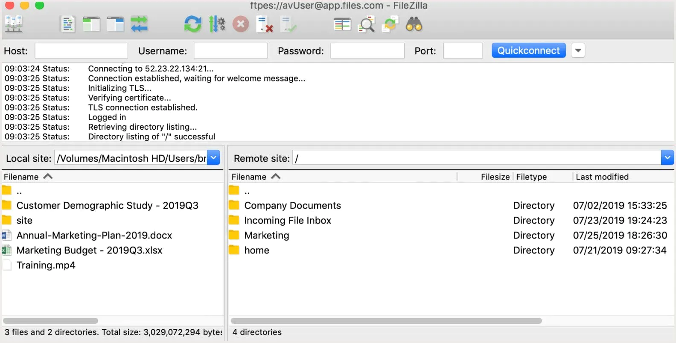Click the '4 directories' status text
The height and width of the screenshot is (343, 676).
[x=257, y=332]
